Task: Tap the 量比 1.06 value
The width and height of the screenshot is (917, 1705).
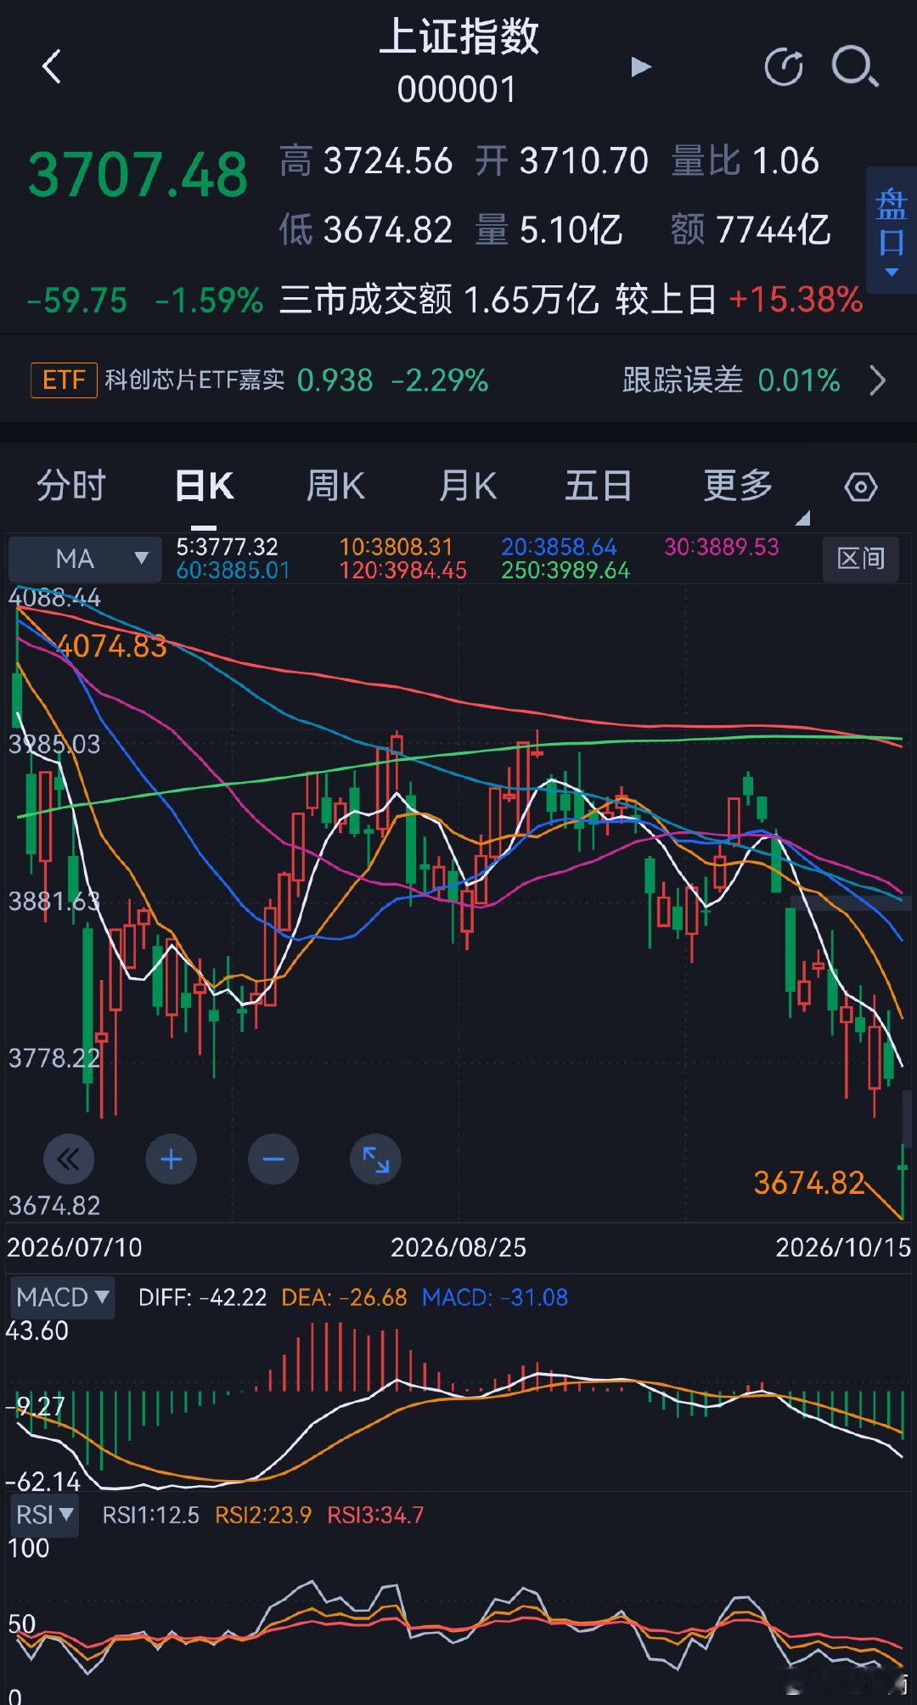Action: 745,161
